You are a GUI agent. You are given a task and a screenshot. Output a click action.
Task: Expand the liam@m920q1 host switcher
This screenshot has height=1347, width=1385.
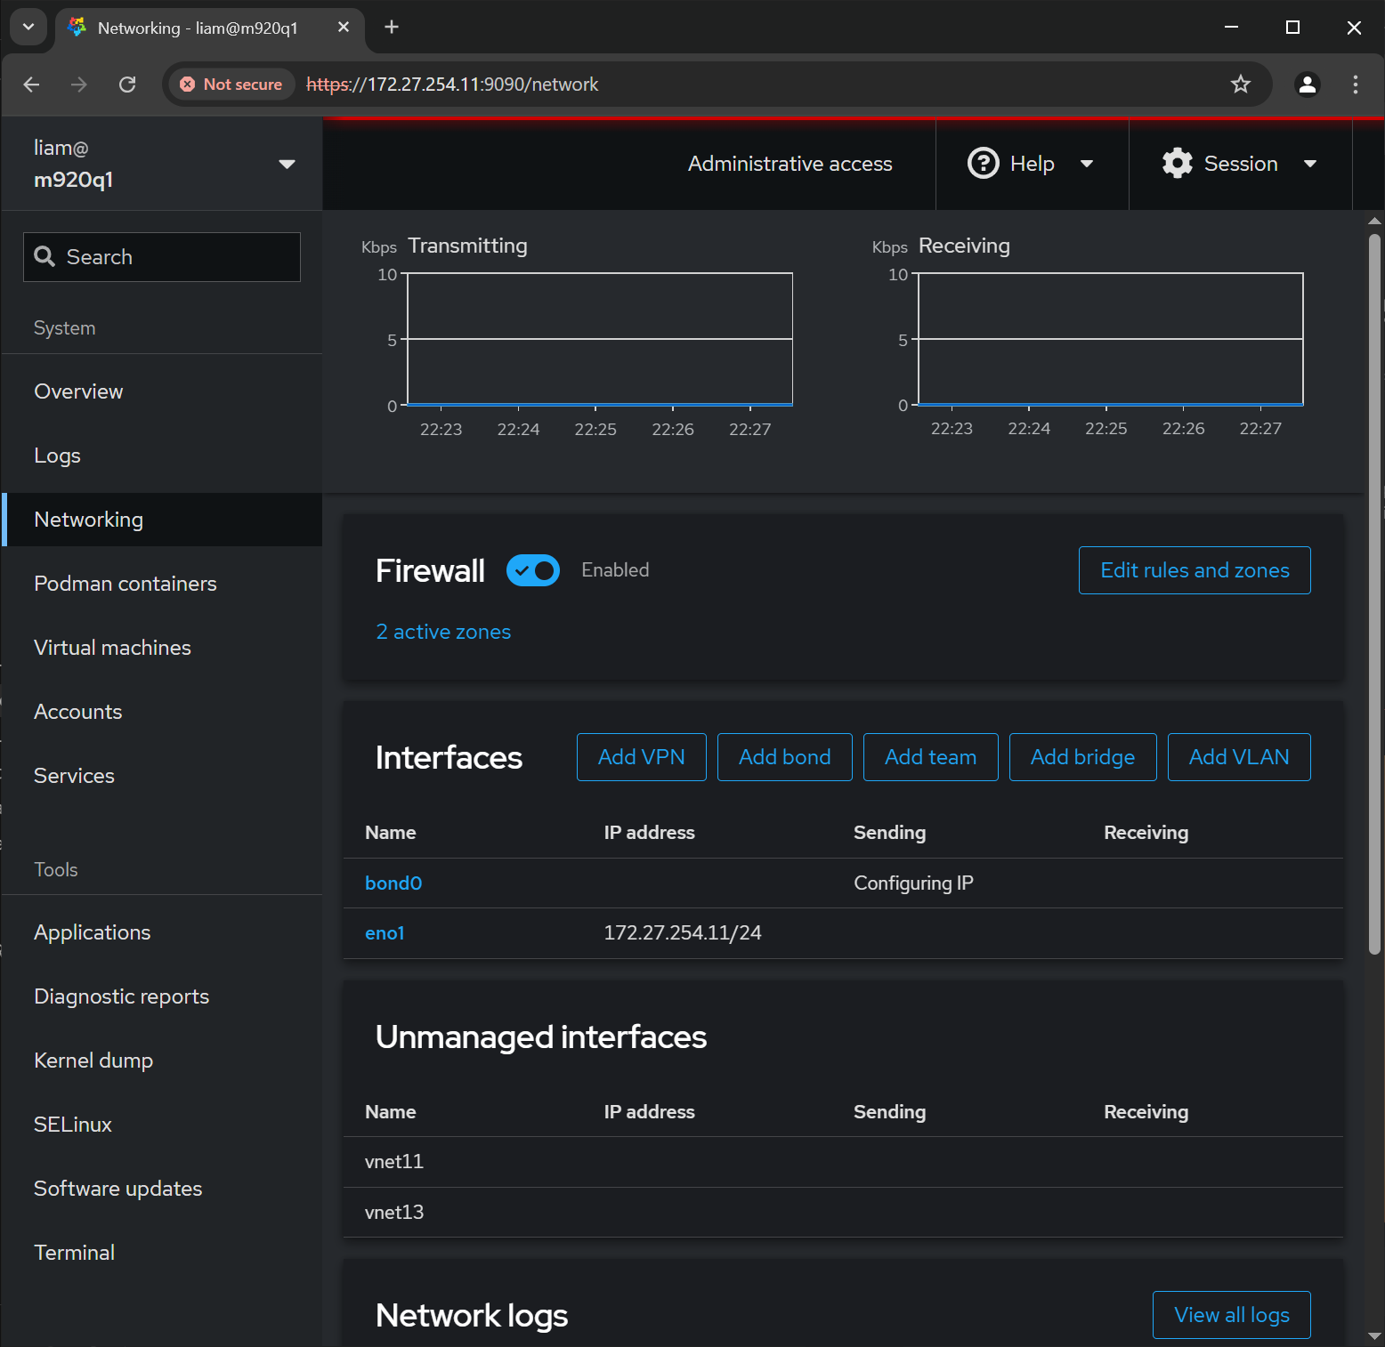(x=161, y=164)
